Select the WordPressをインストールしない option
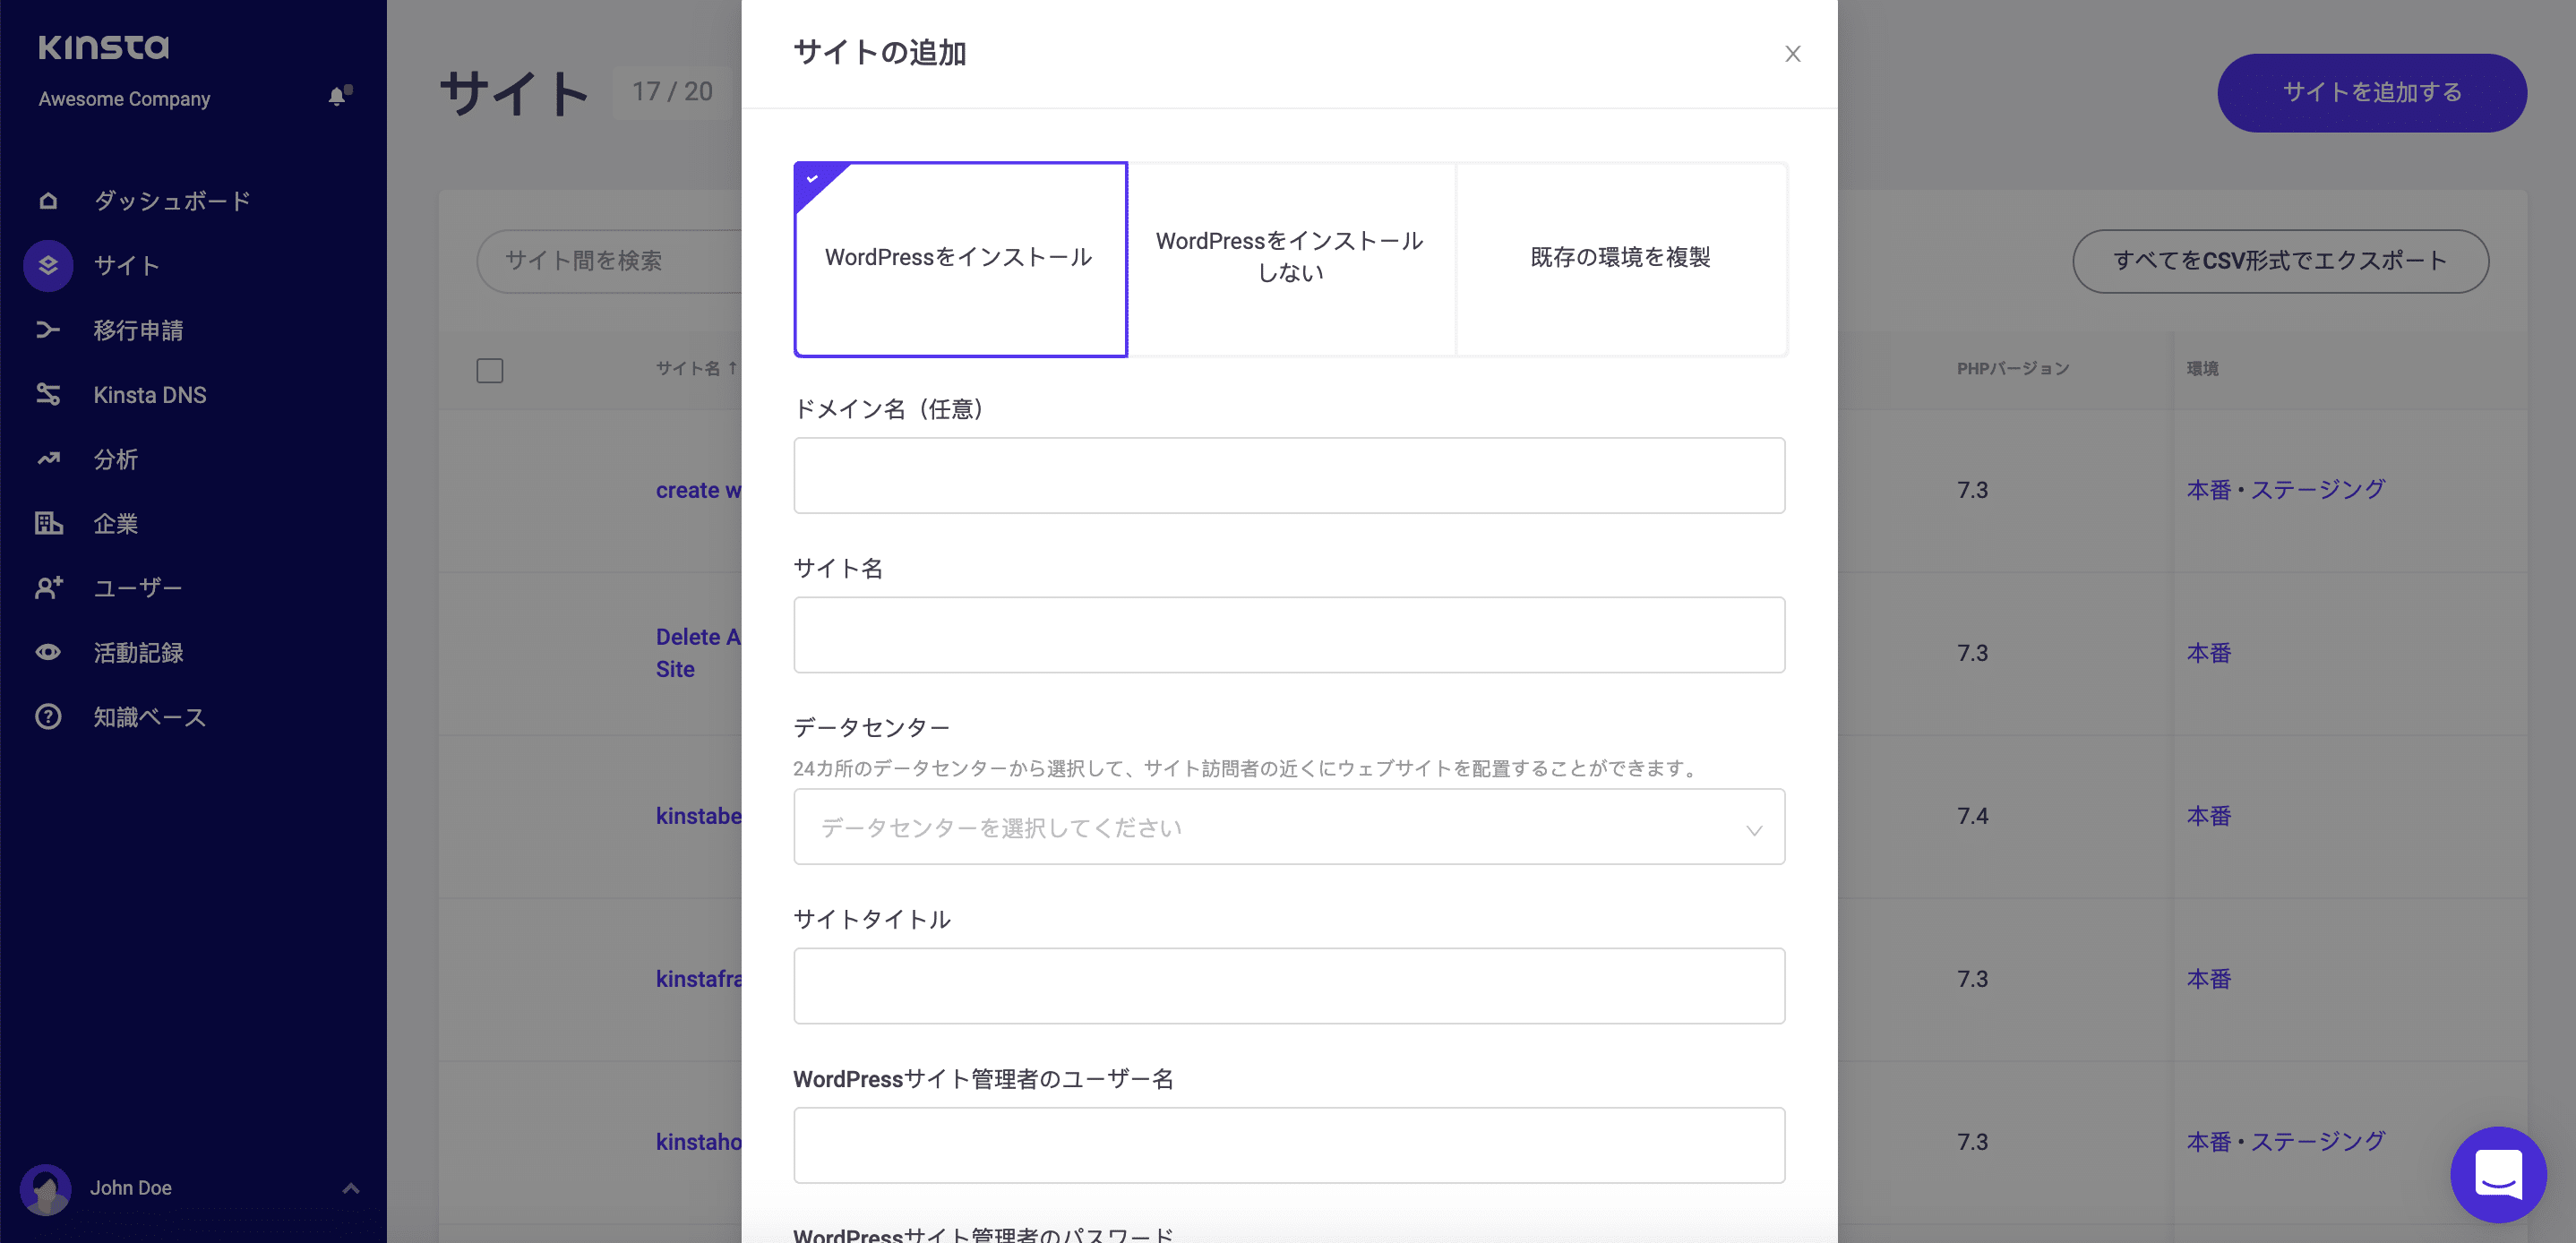 point(1290,258)
